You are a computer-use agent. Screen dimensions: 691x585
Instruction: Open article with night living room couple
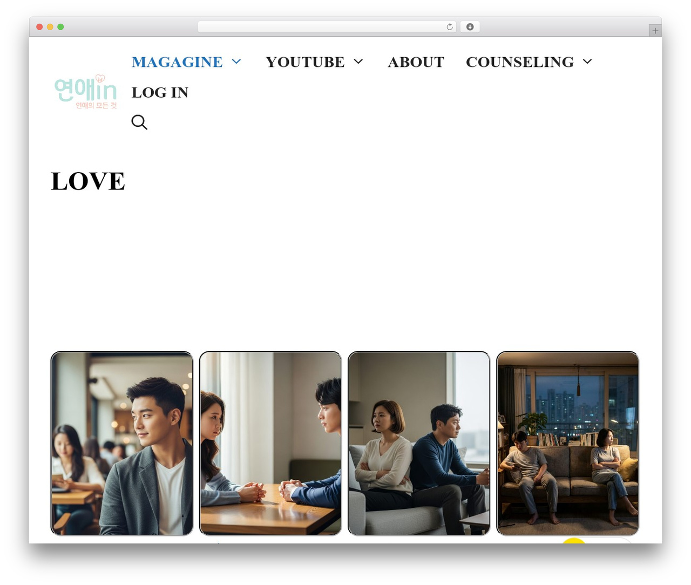pyautogui.click(x=567, y=444)
